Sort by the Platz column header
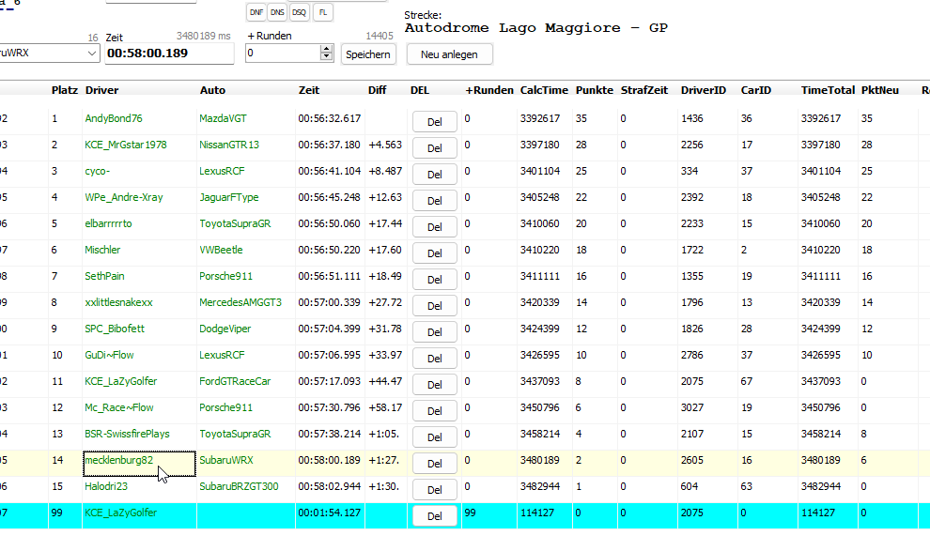The image size is (930, 551). pos(63,90)
